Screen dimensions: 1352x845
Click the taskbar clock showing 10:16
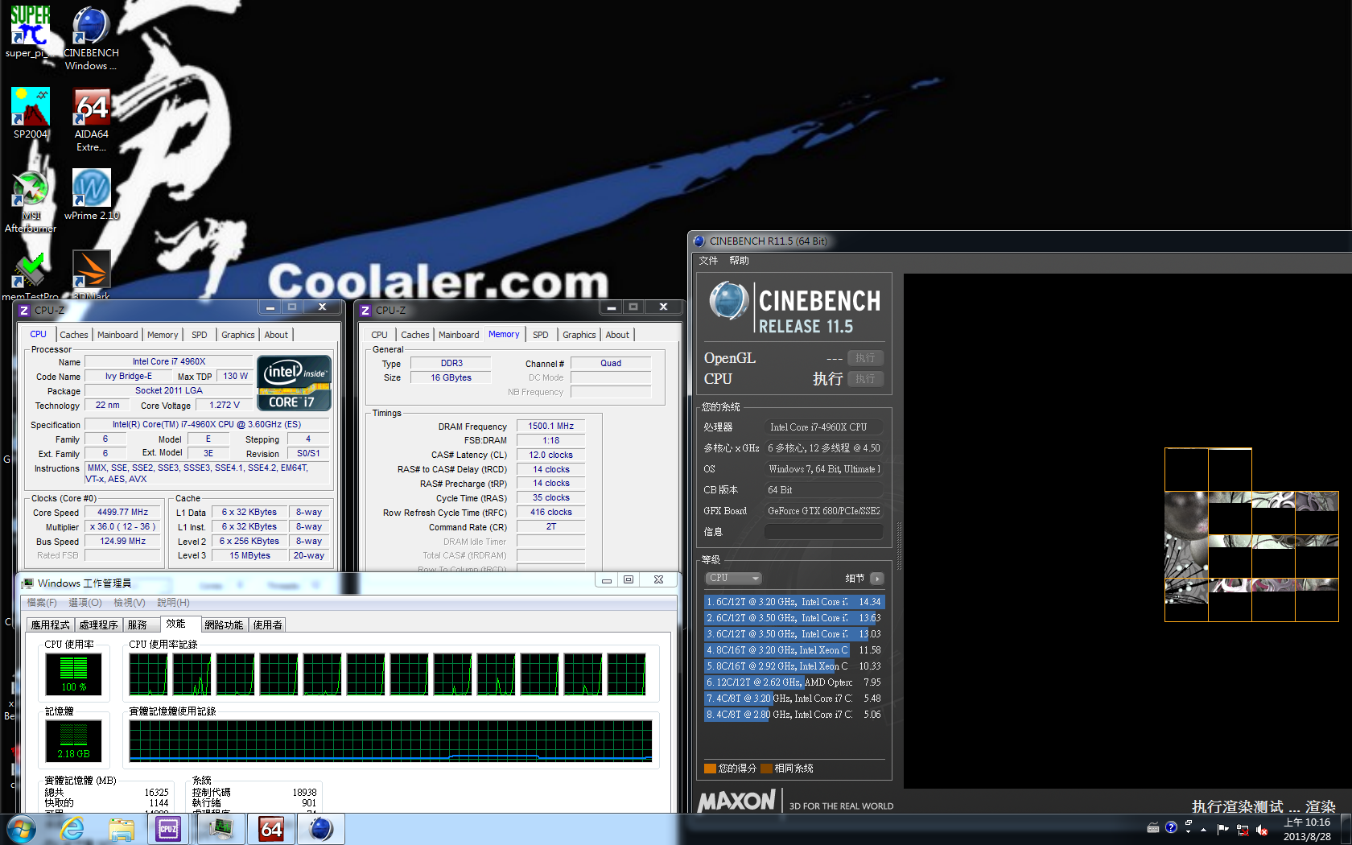pyautogui.click(x=1307, y=829)
